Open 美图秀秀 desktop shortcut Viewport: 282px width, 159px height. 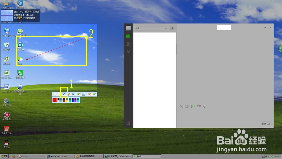click(7, 116)
